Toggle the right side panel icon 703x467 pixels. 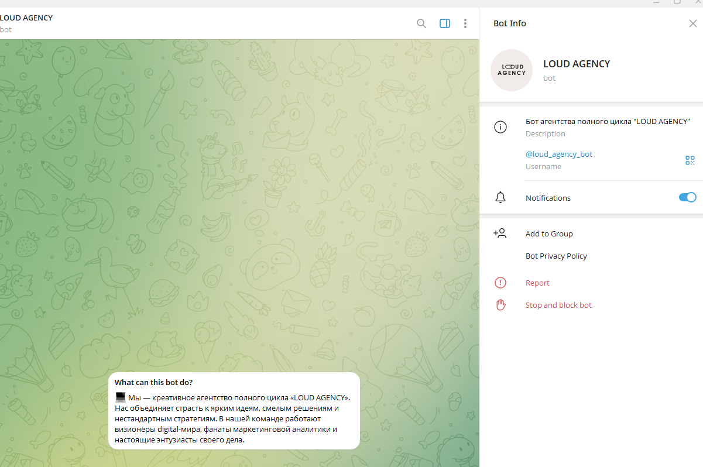coord(444,23)
